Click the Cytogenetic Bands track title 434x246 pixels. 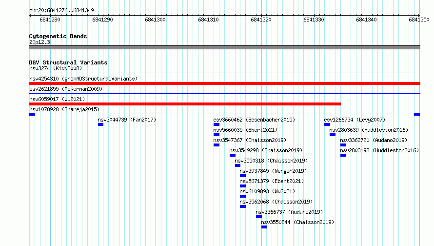[58, 36]
